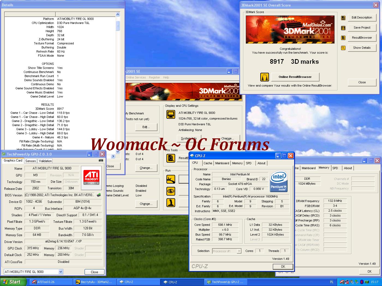Click the green network card tray icon
The height and width of the screenshot is (286, 382).
click(366, 282)
